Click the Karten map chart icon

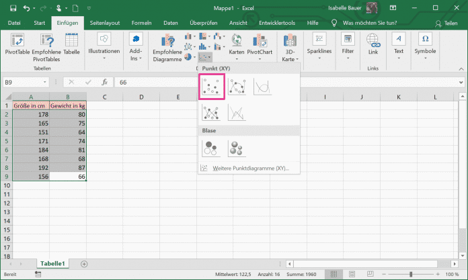tap(237, 46)
